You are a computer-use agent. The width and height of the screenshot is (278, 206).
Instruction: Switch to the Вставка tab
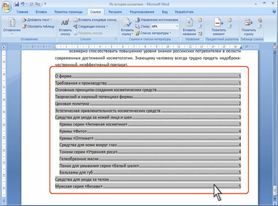41,12
